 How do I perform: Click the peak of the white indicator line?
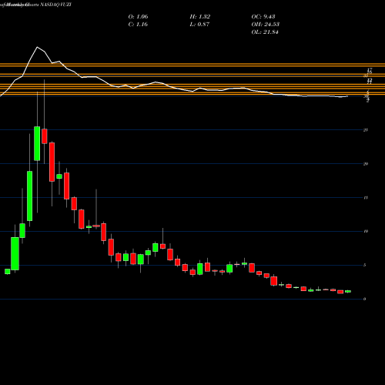pyautogui.click(x=37, y=47)
